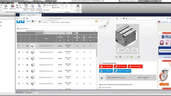Select the radio button for row 536206

pyautogui.click(x=19, y=58)
